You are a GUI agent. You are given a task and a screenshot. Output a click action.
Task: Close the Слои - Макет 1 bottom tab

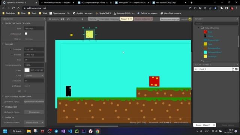214,125
